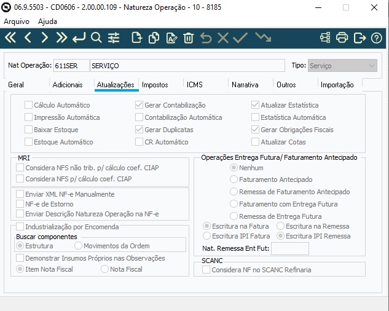
Task: Click the Nat. Remessa Ent Fut field
Action: (290, 248)
